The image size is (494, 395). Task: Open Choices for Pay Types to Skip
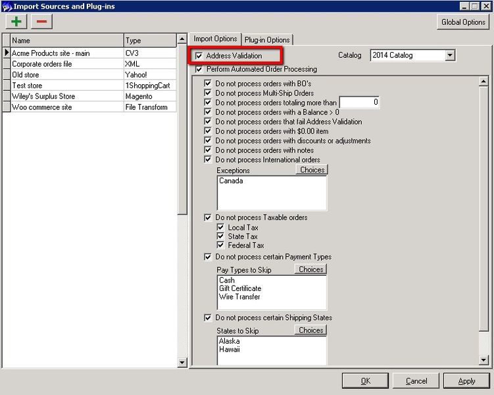[310, 269]
